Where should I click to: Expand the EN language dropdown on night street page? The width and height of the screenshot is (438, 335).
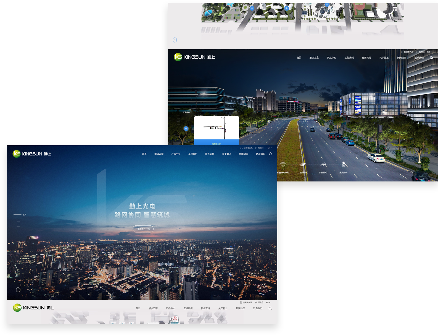tap(429, 52)
